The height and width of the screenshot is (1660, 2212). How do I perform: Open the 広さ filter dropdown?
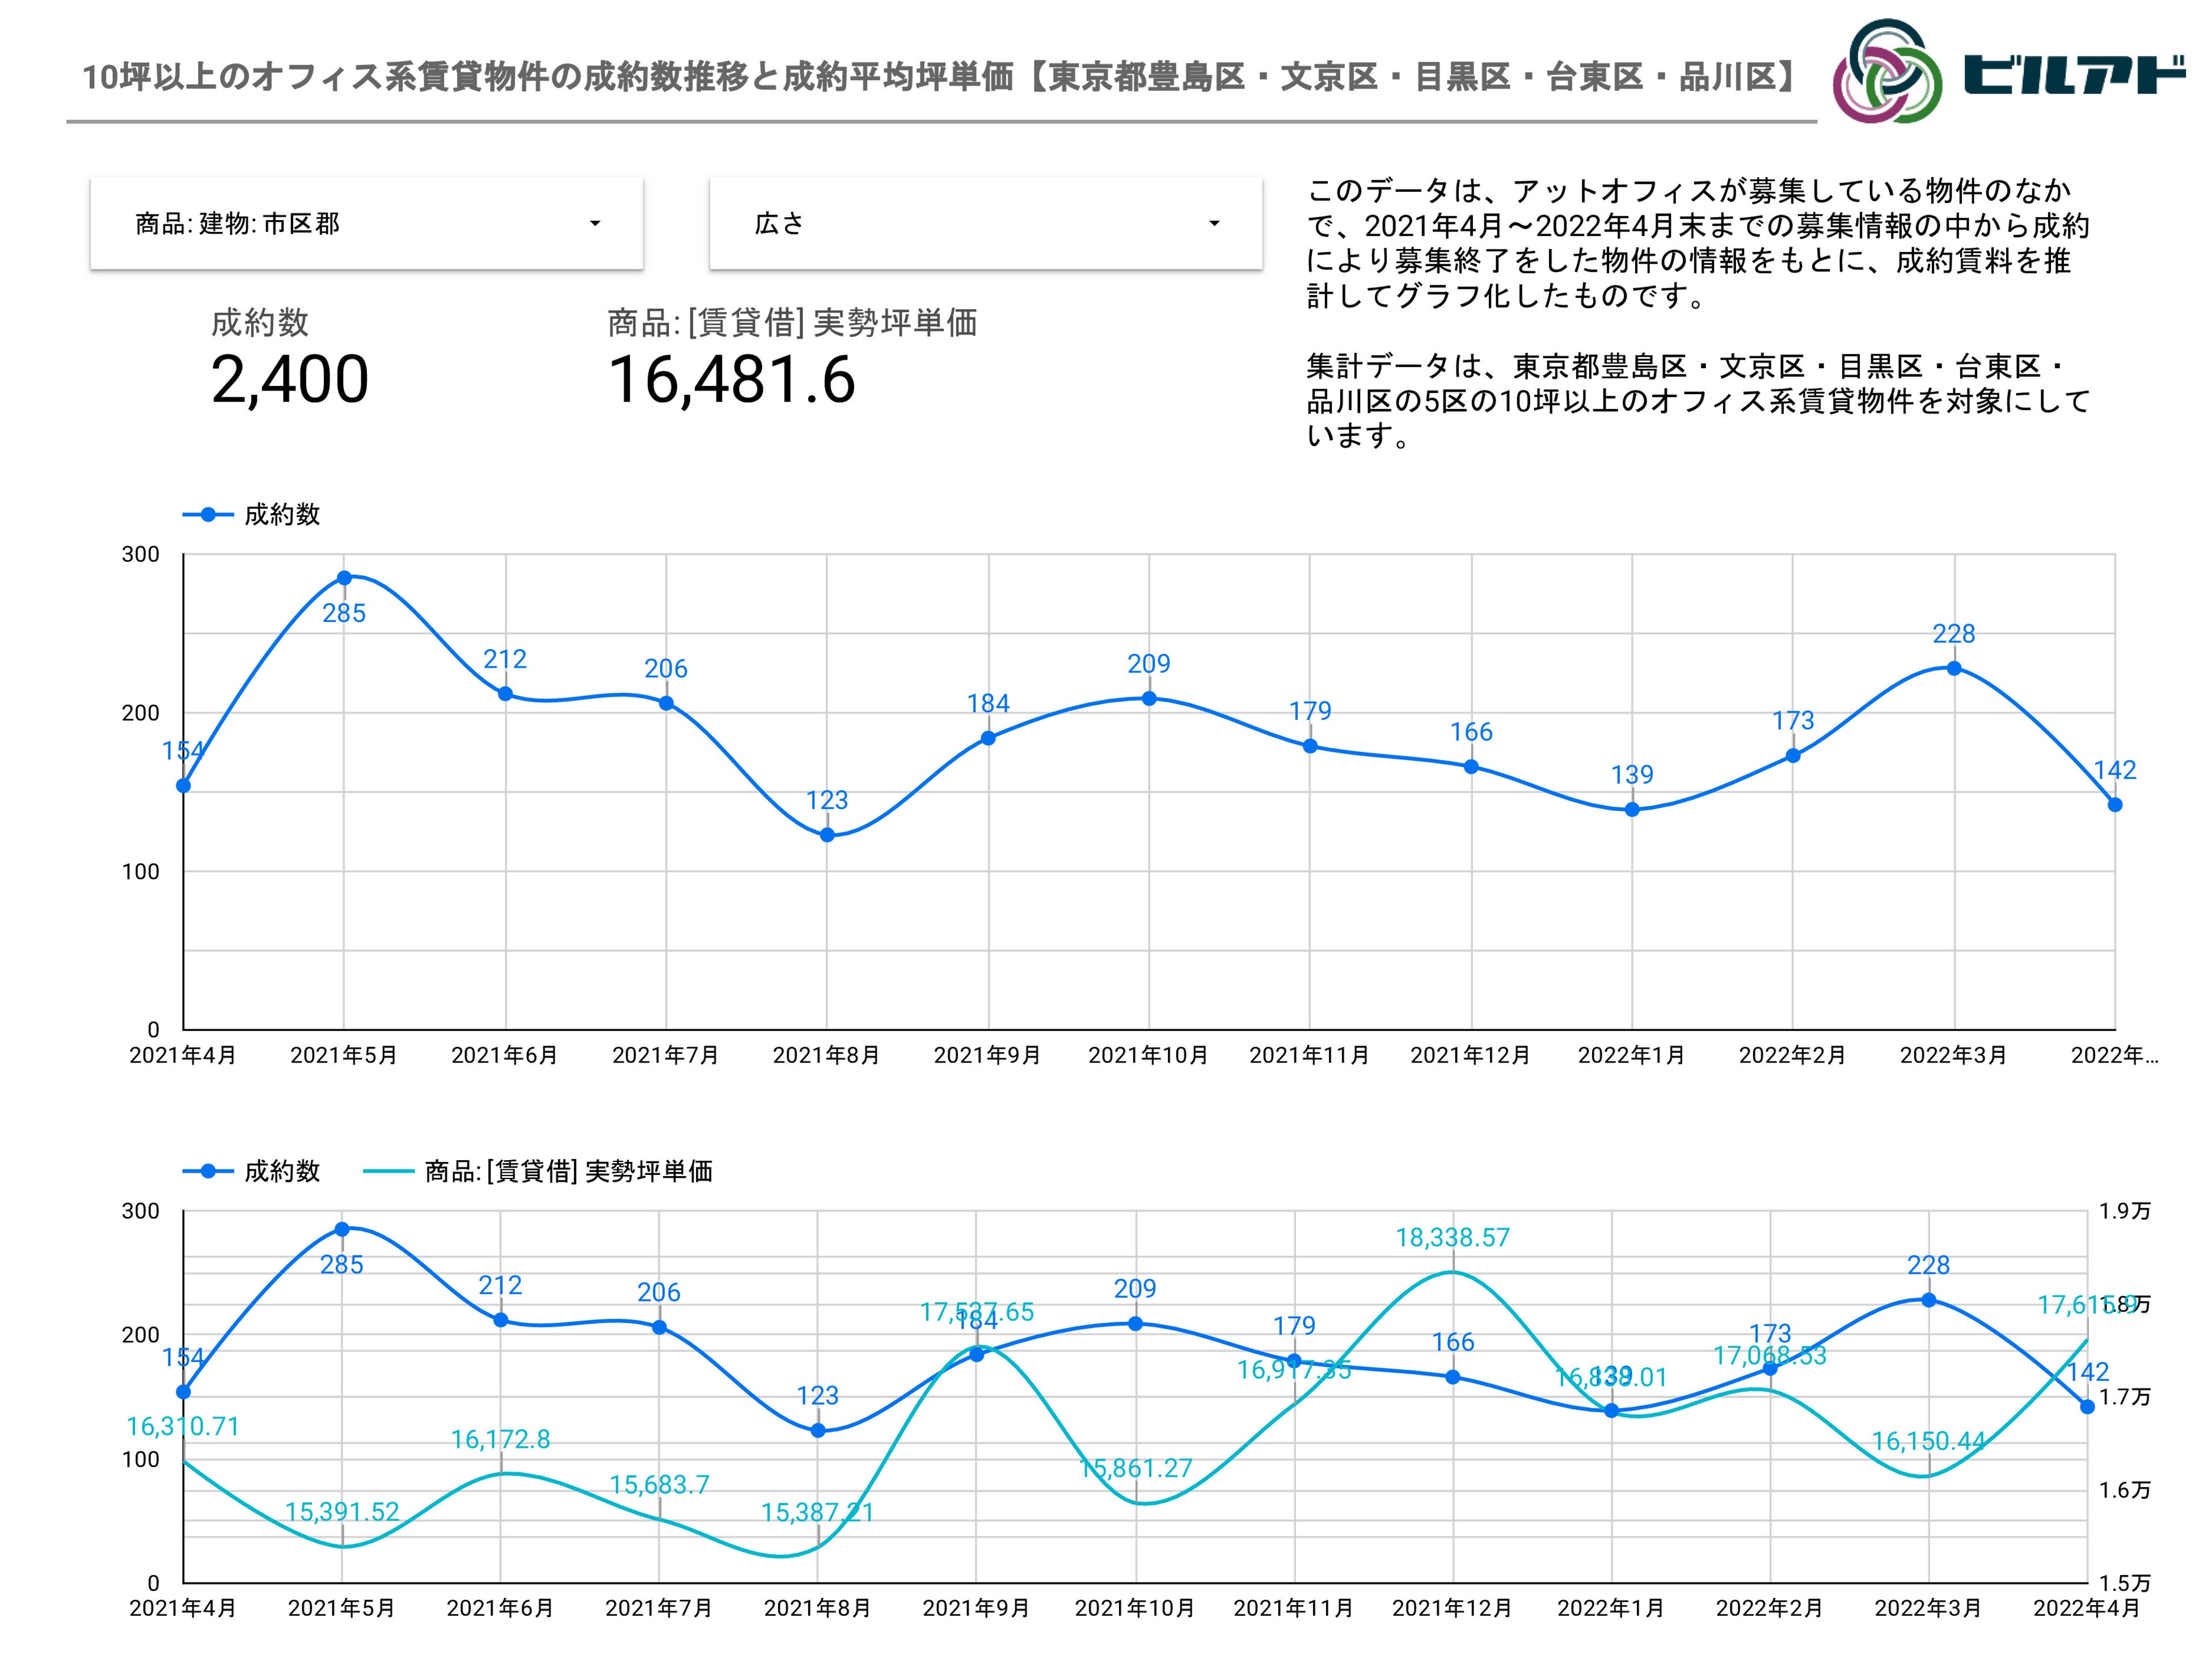[x=985, y=223]
